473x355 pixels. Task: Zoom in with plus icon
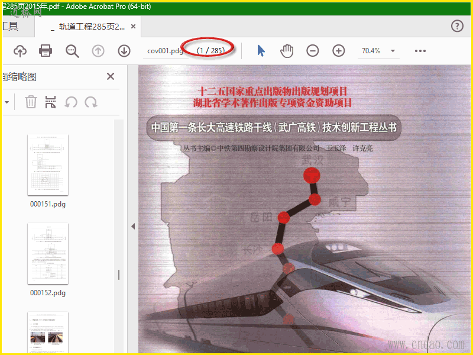pyautogui.click(x=338, y=51)
